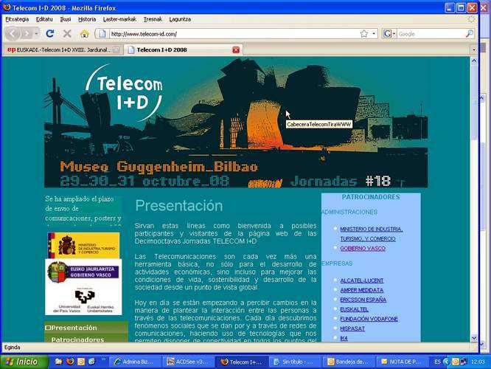Switch to ACDSee v3 taskbar window

click(189, 362)
